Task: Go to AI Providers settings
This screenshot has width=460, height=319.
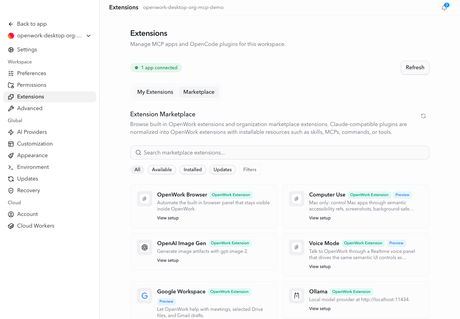Action: tap(50, 132)
